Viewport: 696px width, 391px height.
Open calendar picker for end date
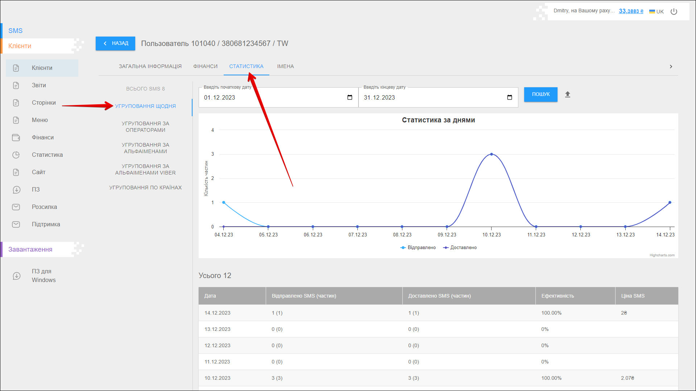509,97
